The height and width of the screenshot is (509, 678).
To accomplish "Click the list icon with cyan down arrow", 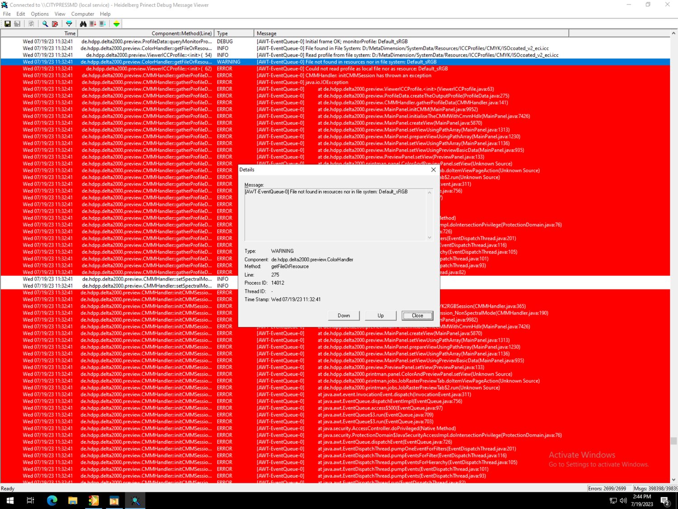I will pos(103,24).
